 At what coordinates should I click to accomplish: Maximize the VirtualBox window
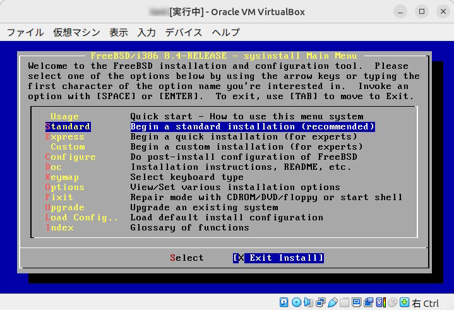tap(422, 12)
